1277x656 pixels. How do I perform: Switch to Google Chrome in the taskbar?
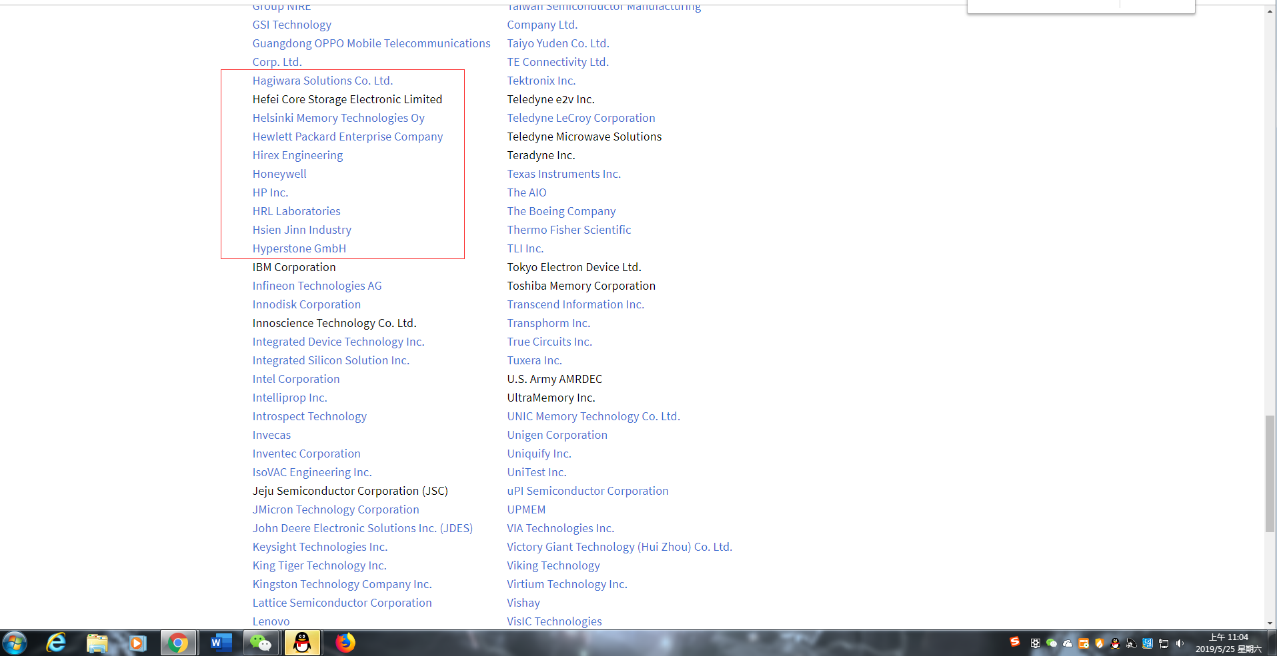[x=178, y=643]
